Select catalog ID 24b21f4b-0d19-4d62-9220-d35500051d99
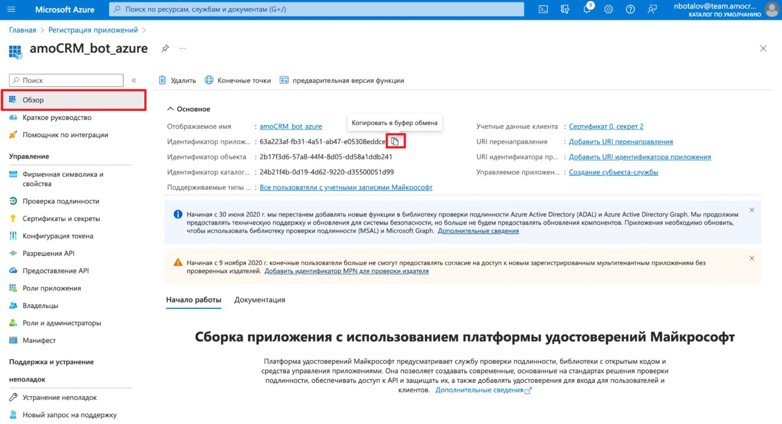The height and width of the screenshot is (424, 782). coord(327,172)
